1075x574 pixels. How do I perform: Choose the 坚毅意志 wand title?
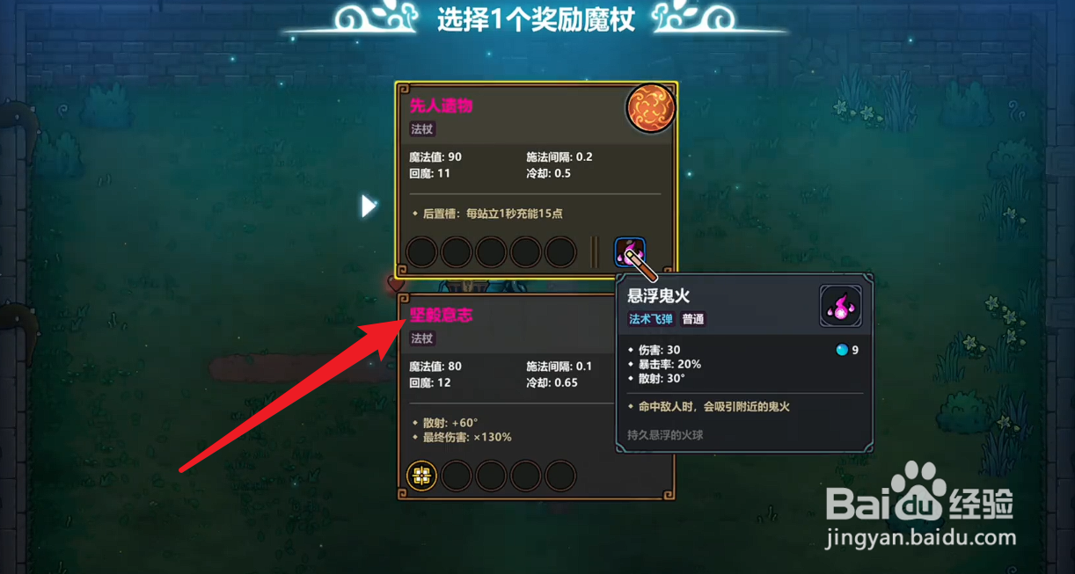tap(442, 315)
